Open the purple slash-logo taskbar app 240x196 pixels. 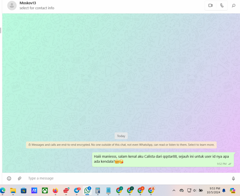click(x=34, y=191)
